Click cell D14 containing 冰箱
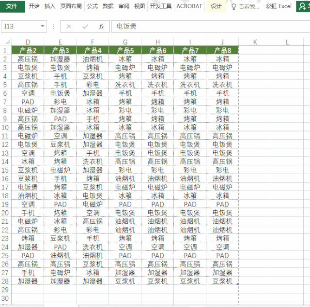 (x=28, y=161)
